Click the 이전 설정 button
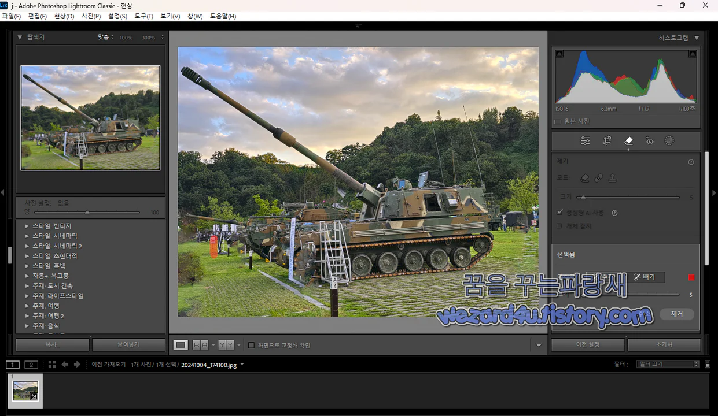This screenshot has height=416, width=718. [588, 344]
